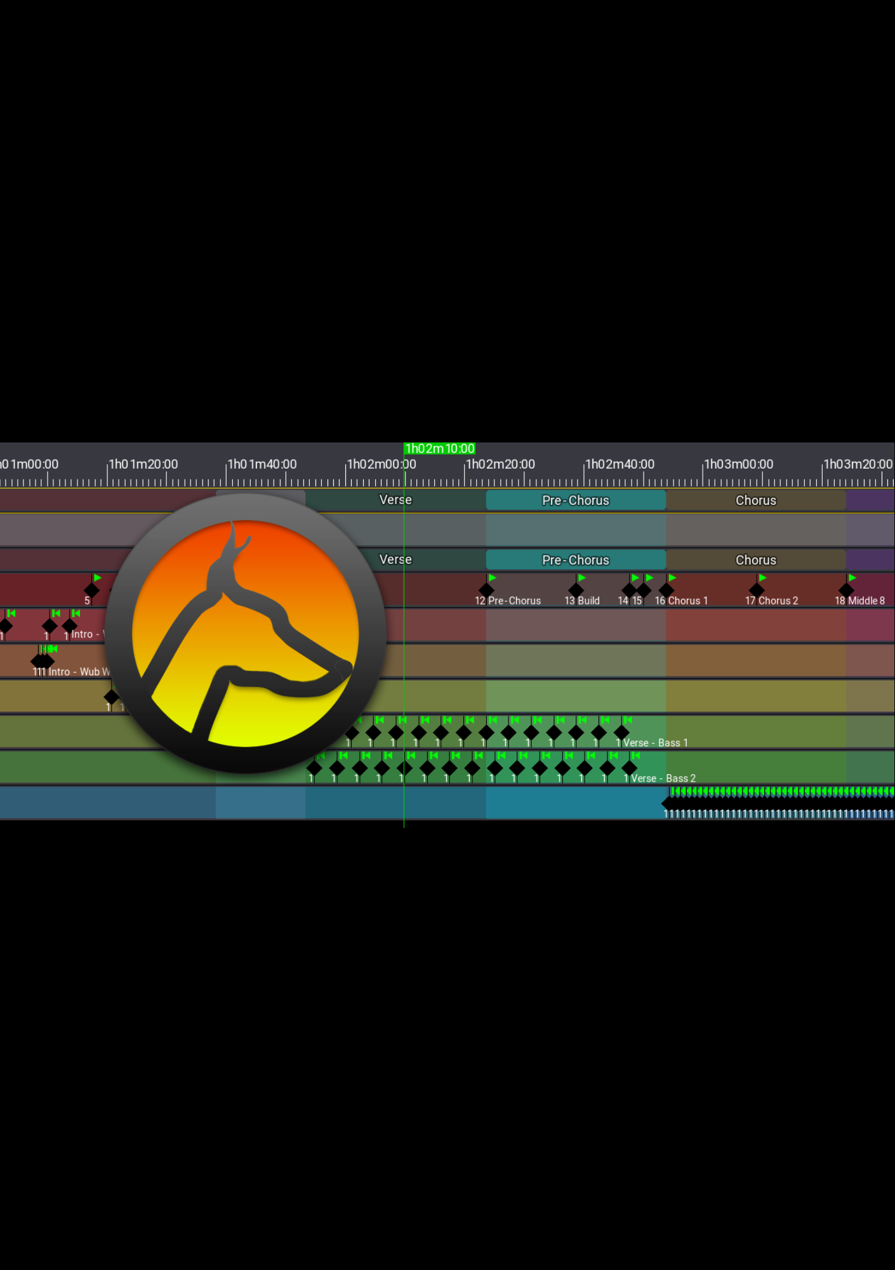Click ruler at 1h03m20:00
The image size is (895, 1270).
pos(858,464)
